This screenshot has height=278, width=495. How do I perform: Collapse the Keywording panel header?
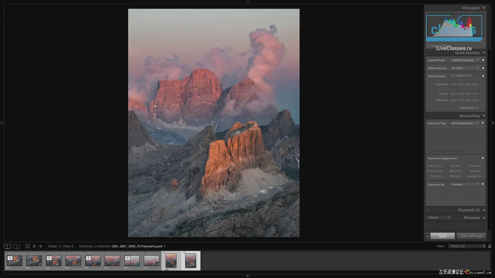[469, 116]
